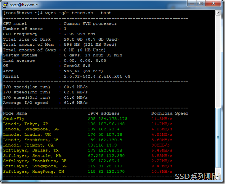Click IP address 67.228.112.250
Screen dimensions: 225x184
tap(106, 156)
